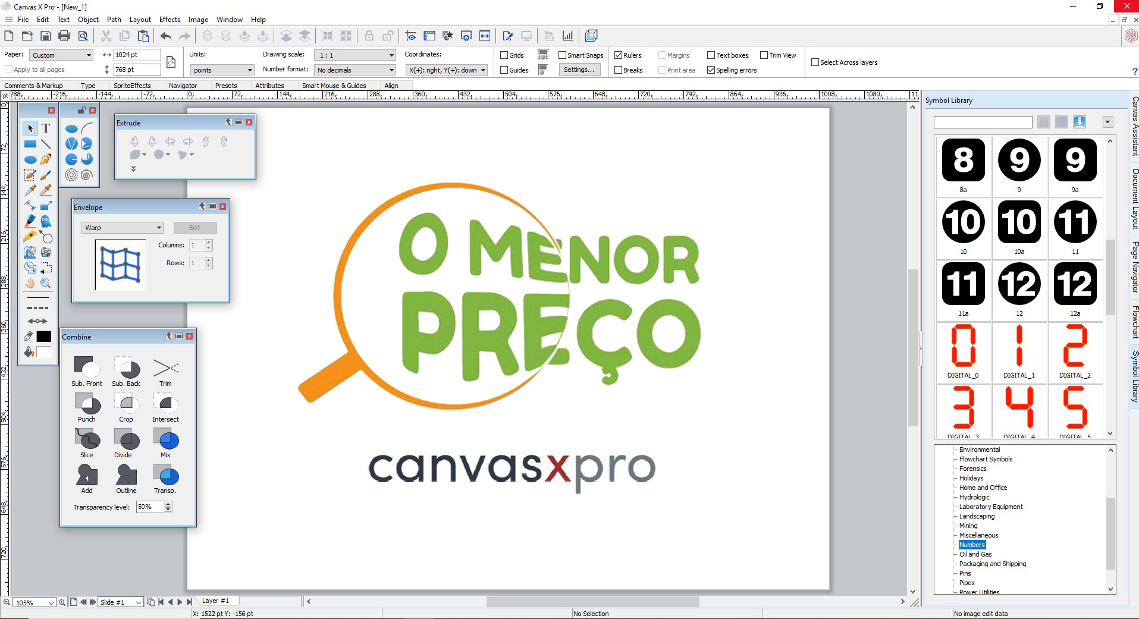The height and width of the screenshot is (619, 1139).
Task: Open the Flowchart side tab
Action: [1135, 322]
